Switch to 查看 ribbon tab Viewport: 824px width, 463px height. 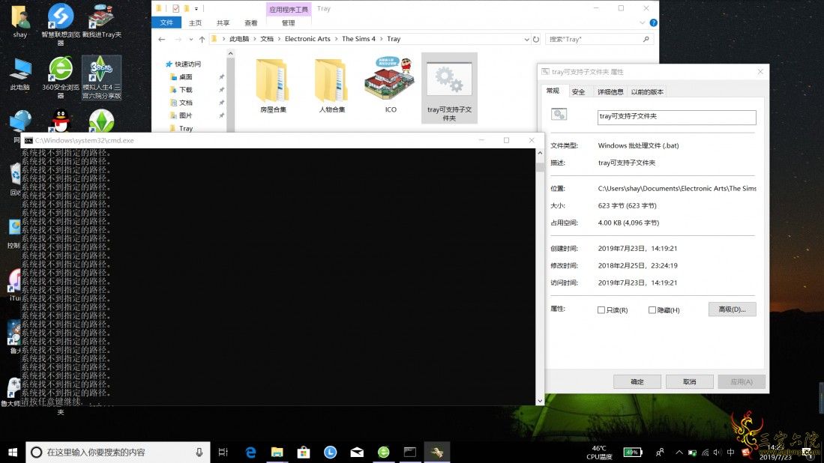point(250,23)
